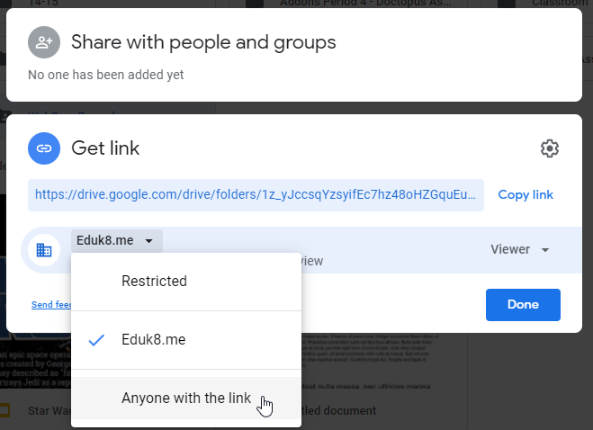Click the add person share icon
This screenshot has height=430, width=593.
[x=44, y=42]
